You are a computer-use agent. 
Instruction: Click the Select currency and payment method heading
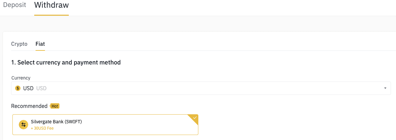66,62
